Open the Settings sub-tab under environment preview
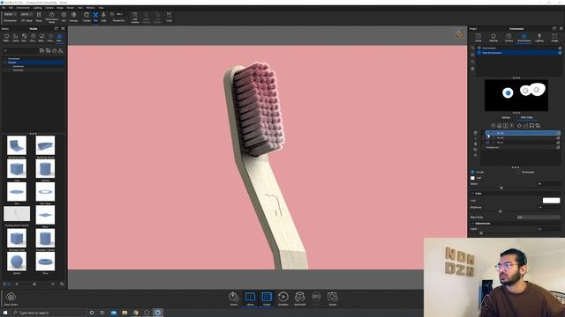This screenshot has width=565, height=317. 506,117
